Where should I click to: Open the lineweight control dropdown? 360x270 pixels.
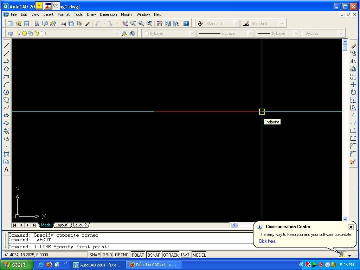pyautogui.click(x=296, y=33)
